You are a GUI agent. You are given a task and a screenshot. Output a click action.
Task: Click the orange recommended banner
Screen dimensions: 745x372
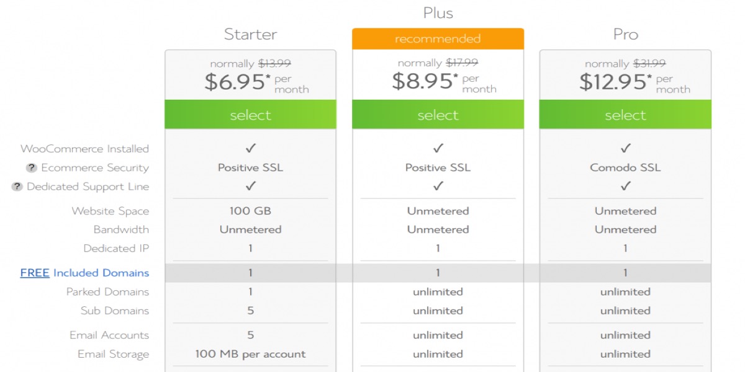pyautogui.click(x=438, y=39)
